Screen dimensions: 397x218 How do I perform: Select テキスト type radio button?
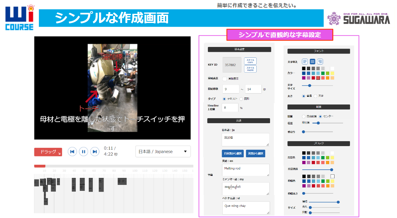[x=224, y=99]
